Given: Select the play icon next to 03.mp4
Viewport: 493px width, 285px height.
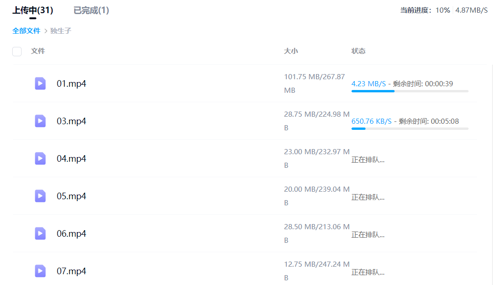Looking at the screenshot, I should tap(40, 121).
